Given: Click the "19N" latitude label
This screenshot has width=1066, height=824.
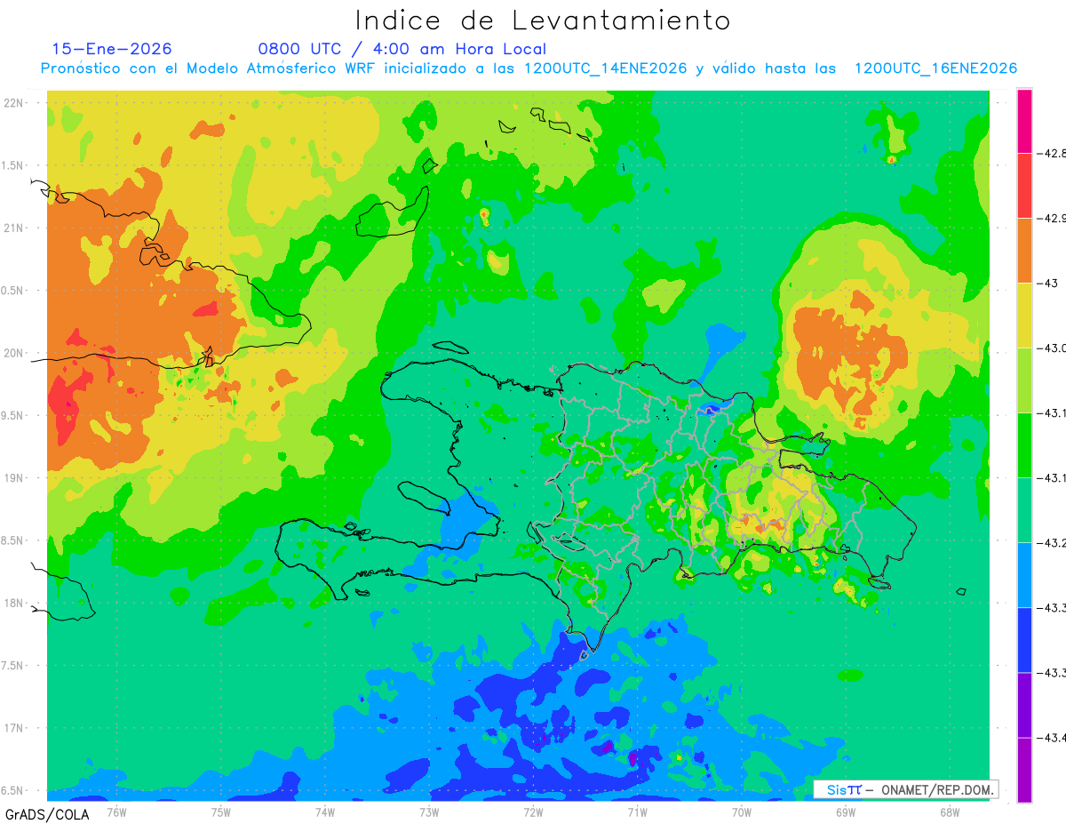Looking at the screenshot, I should pos(15,478).
